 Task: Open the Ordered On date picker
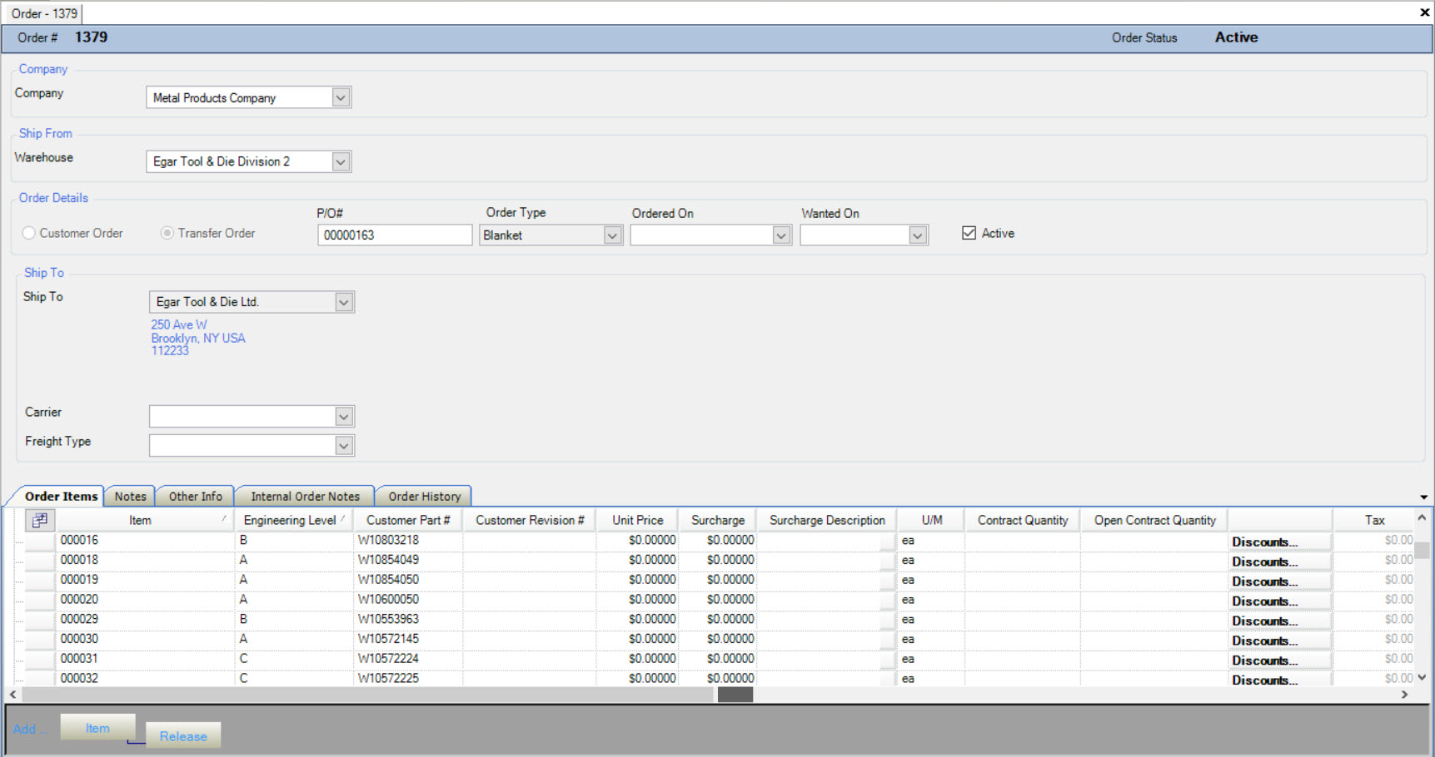point(781,235)
